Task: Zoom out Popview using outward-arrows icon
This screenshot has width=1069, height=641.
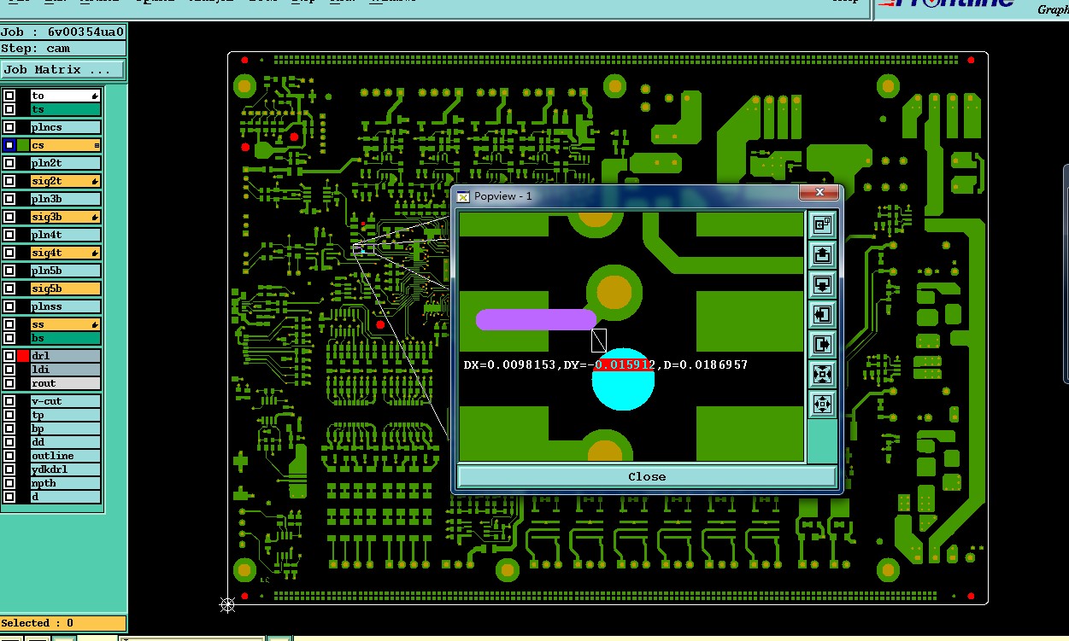Action: tap(822, 404)
